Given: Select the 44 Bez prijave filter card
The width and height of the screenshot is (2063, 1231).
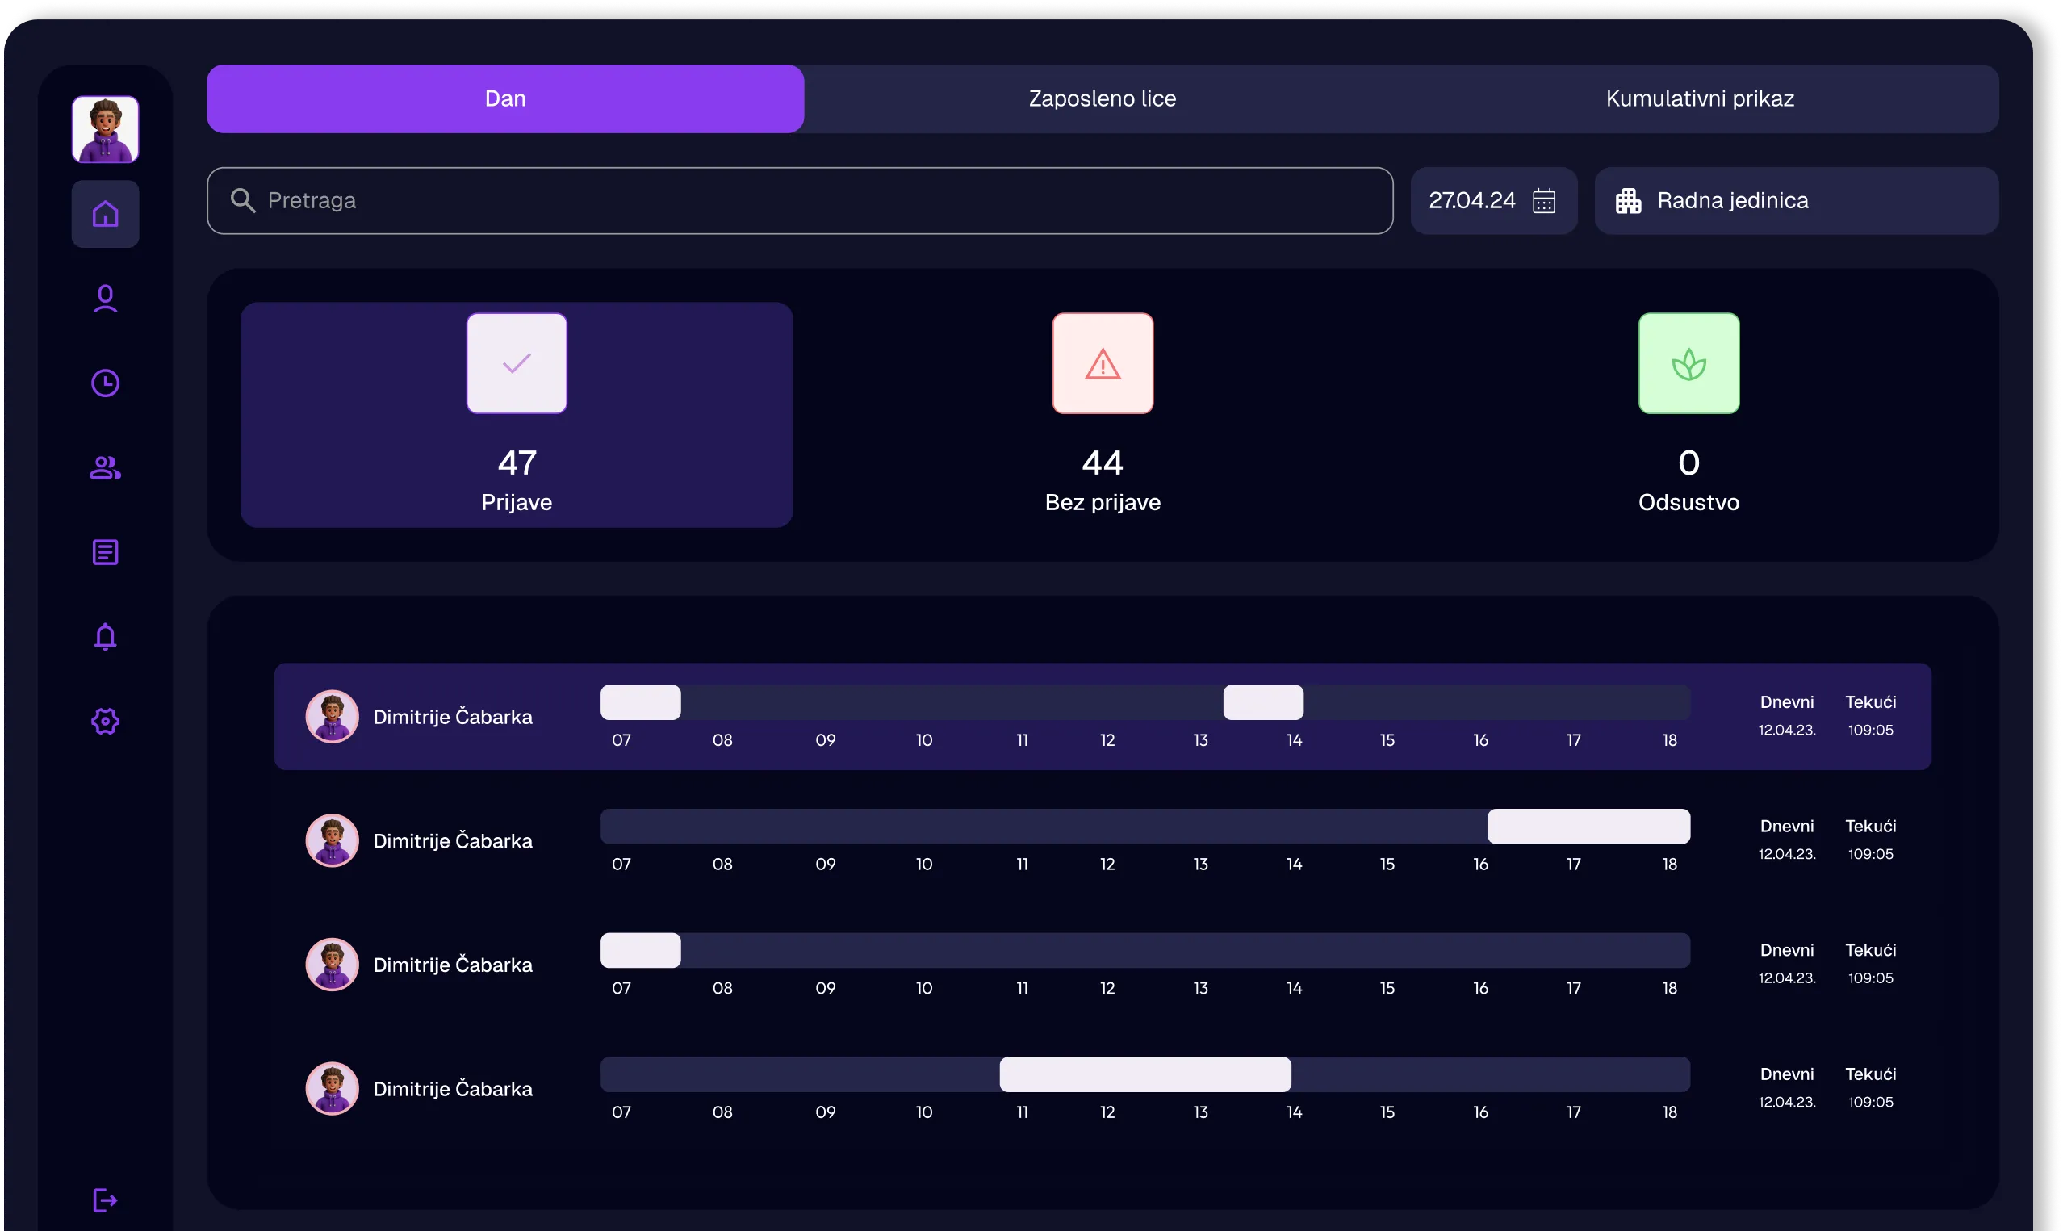Looking at the screenshot, I should (x=1102, y=415).
